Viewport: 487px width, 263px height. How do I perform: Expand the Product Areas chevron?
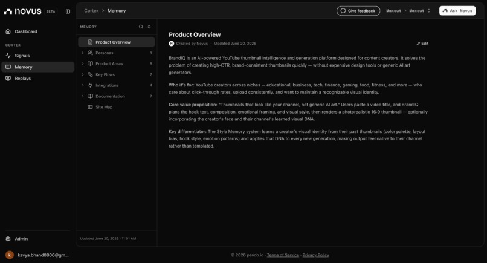click(x=83, y=63)
